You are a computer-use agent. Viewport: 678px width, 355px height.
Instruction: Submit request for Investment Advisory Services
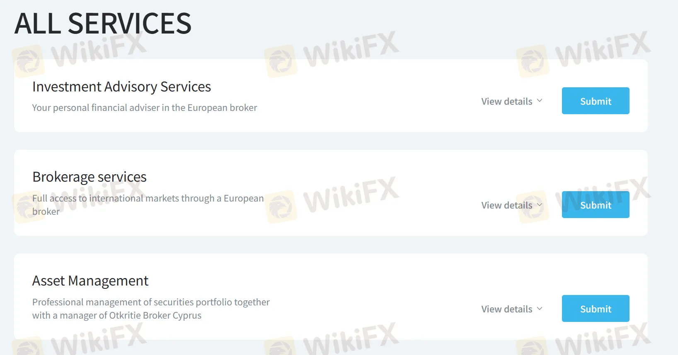click(596, 101)
